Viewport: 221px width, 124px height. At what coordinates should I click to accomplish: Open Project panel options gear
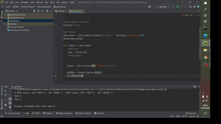pos(47,11)
